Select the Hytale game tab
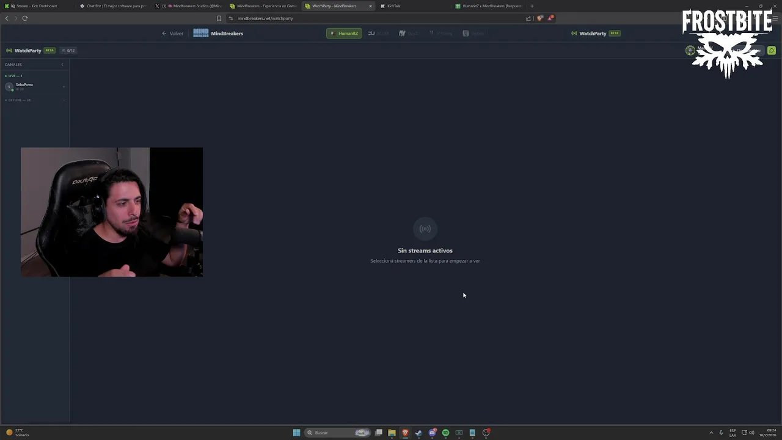The width and height of the screenshot is (782, 440). 473,34
